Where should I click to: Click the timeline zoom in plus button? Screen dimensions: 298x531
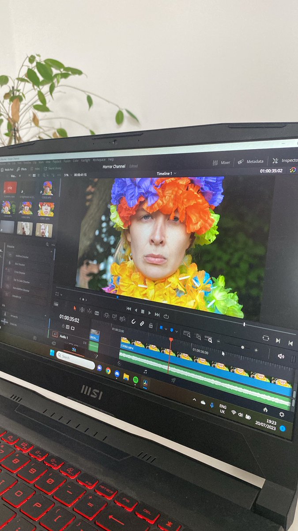[x=255, y=350]
